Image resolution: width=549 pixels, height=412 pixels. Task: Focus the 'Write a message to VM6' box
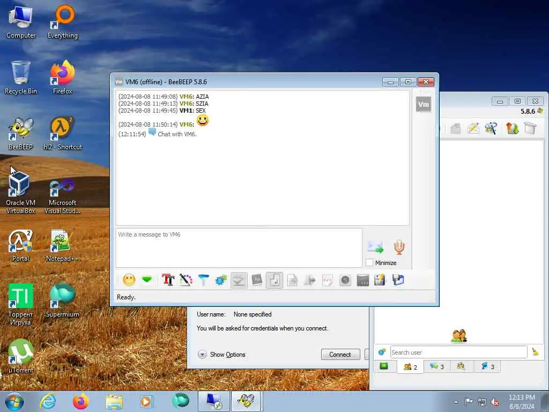(x=239, y=248)
